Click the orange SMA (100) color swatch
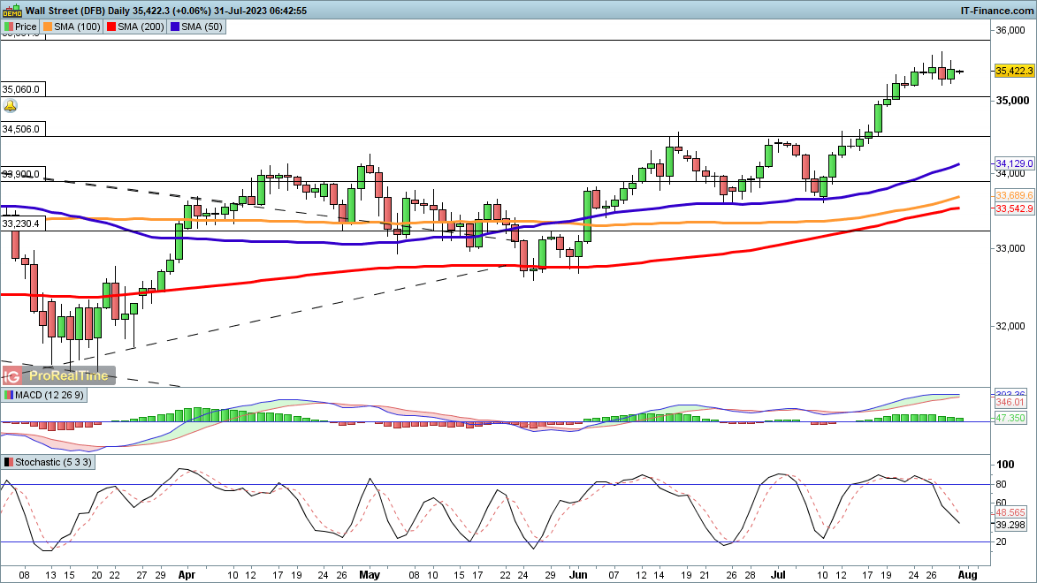This screenshot has height=583, width=1037. click(48, 27)
